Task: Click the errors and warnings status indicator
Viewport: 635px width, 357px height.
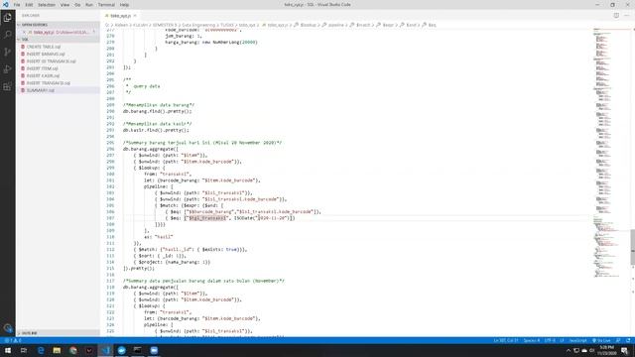Action: tap(13, 340)
